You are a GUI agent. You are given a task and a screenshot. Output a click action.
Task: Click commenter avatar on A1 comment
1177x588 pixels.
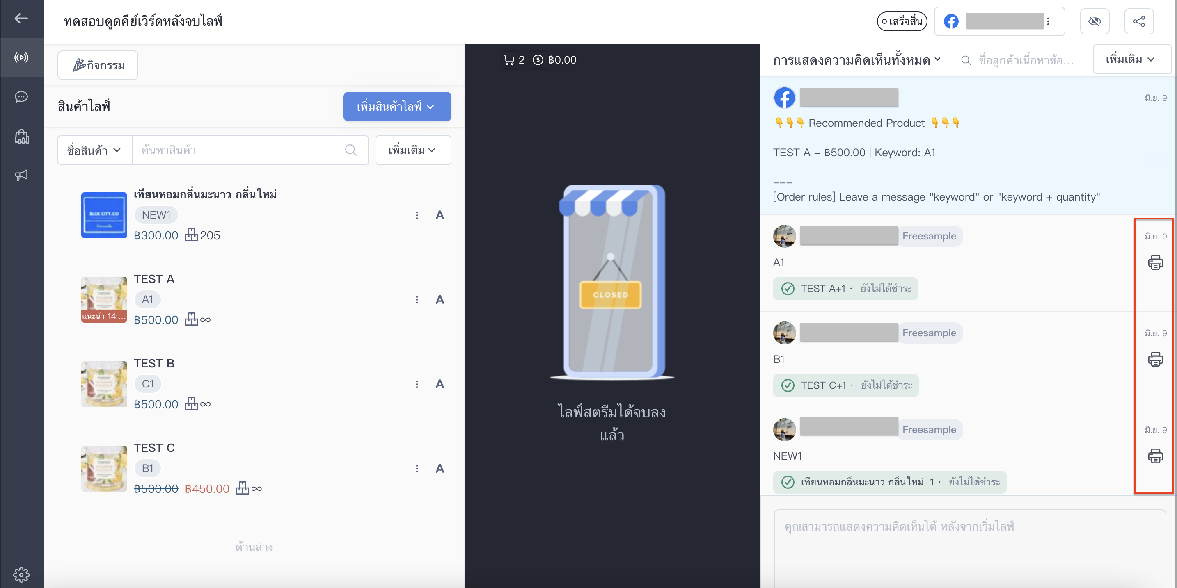[x=785, y=236]
